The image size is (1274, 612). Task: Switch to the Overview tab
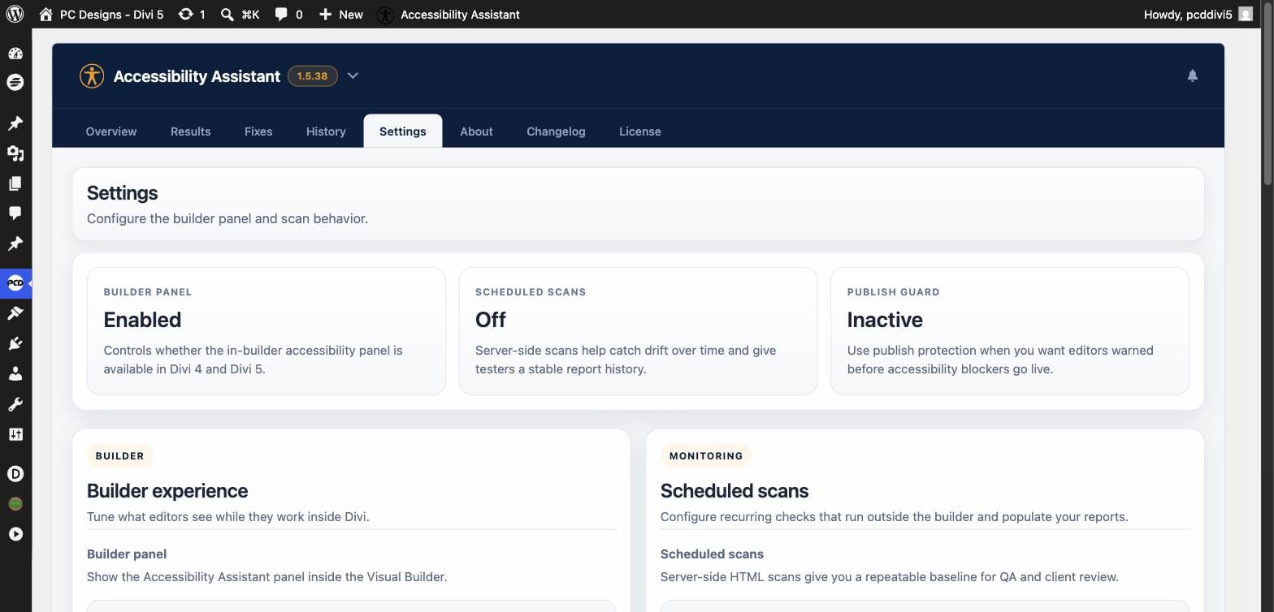111,131
